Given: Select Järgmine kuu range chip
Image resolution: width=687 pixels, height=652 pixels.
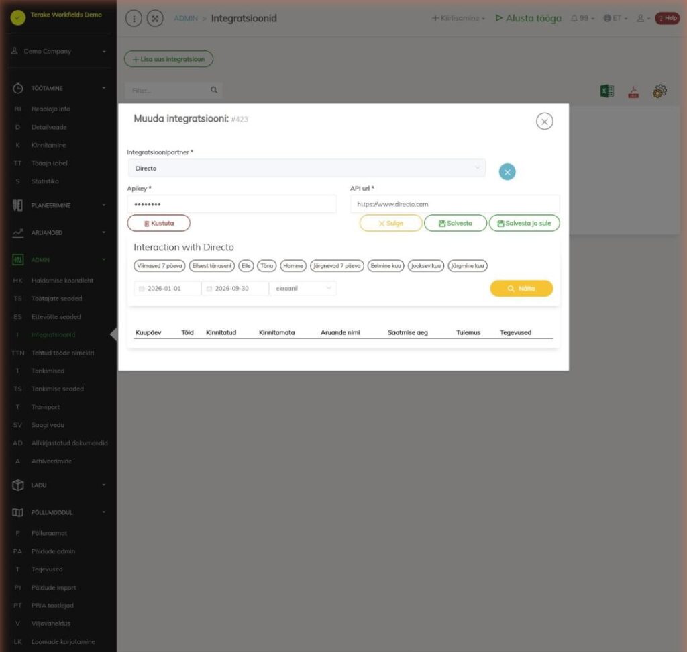Looking at the screenshot, I should point(468,266).
